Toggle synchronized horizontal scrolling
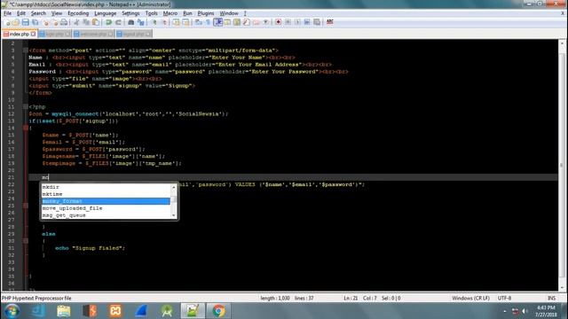568x319 pixels. coord(185,22)
